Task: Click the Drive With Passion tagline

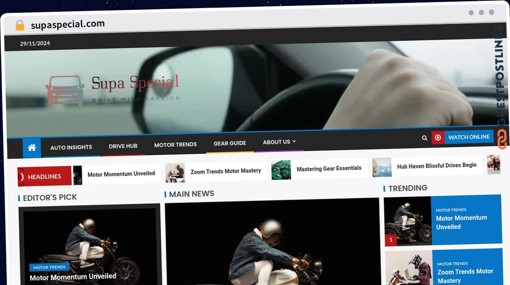Action: point(136,100)
